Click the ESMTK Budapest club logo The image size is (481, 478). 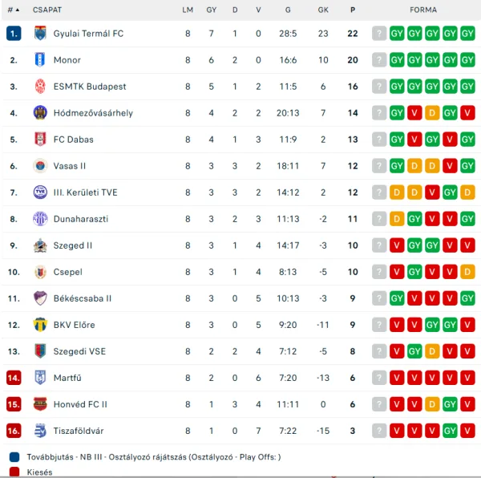pos(40,86)
